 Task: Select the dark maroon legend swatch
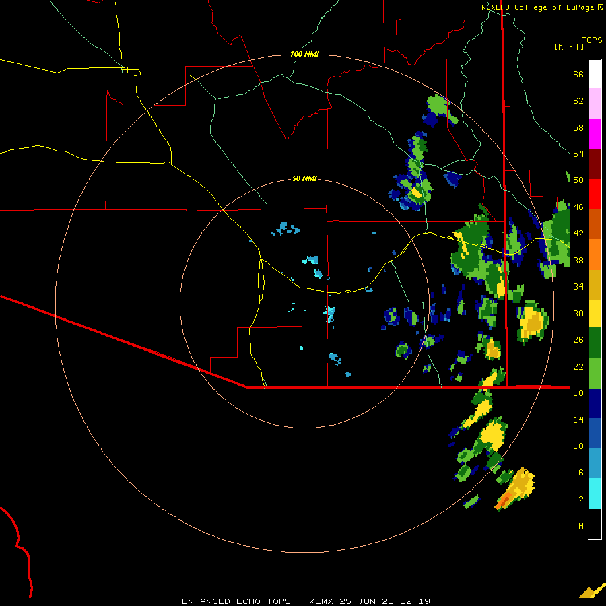(595, 164)
